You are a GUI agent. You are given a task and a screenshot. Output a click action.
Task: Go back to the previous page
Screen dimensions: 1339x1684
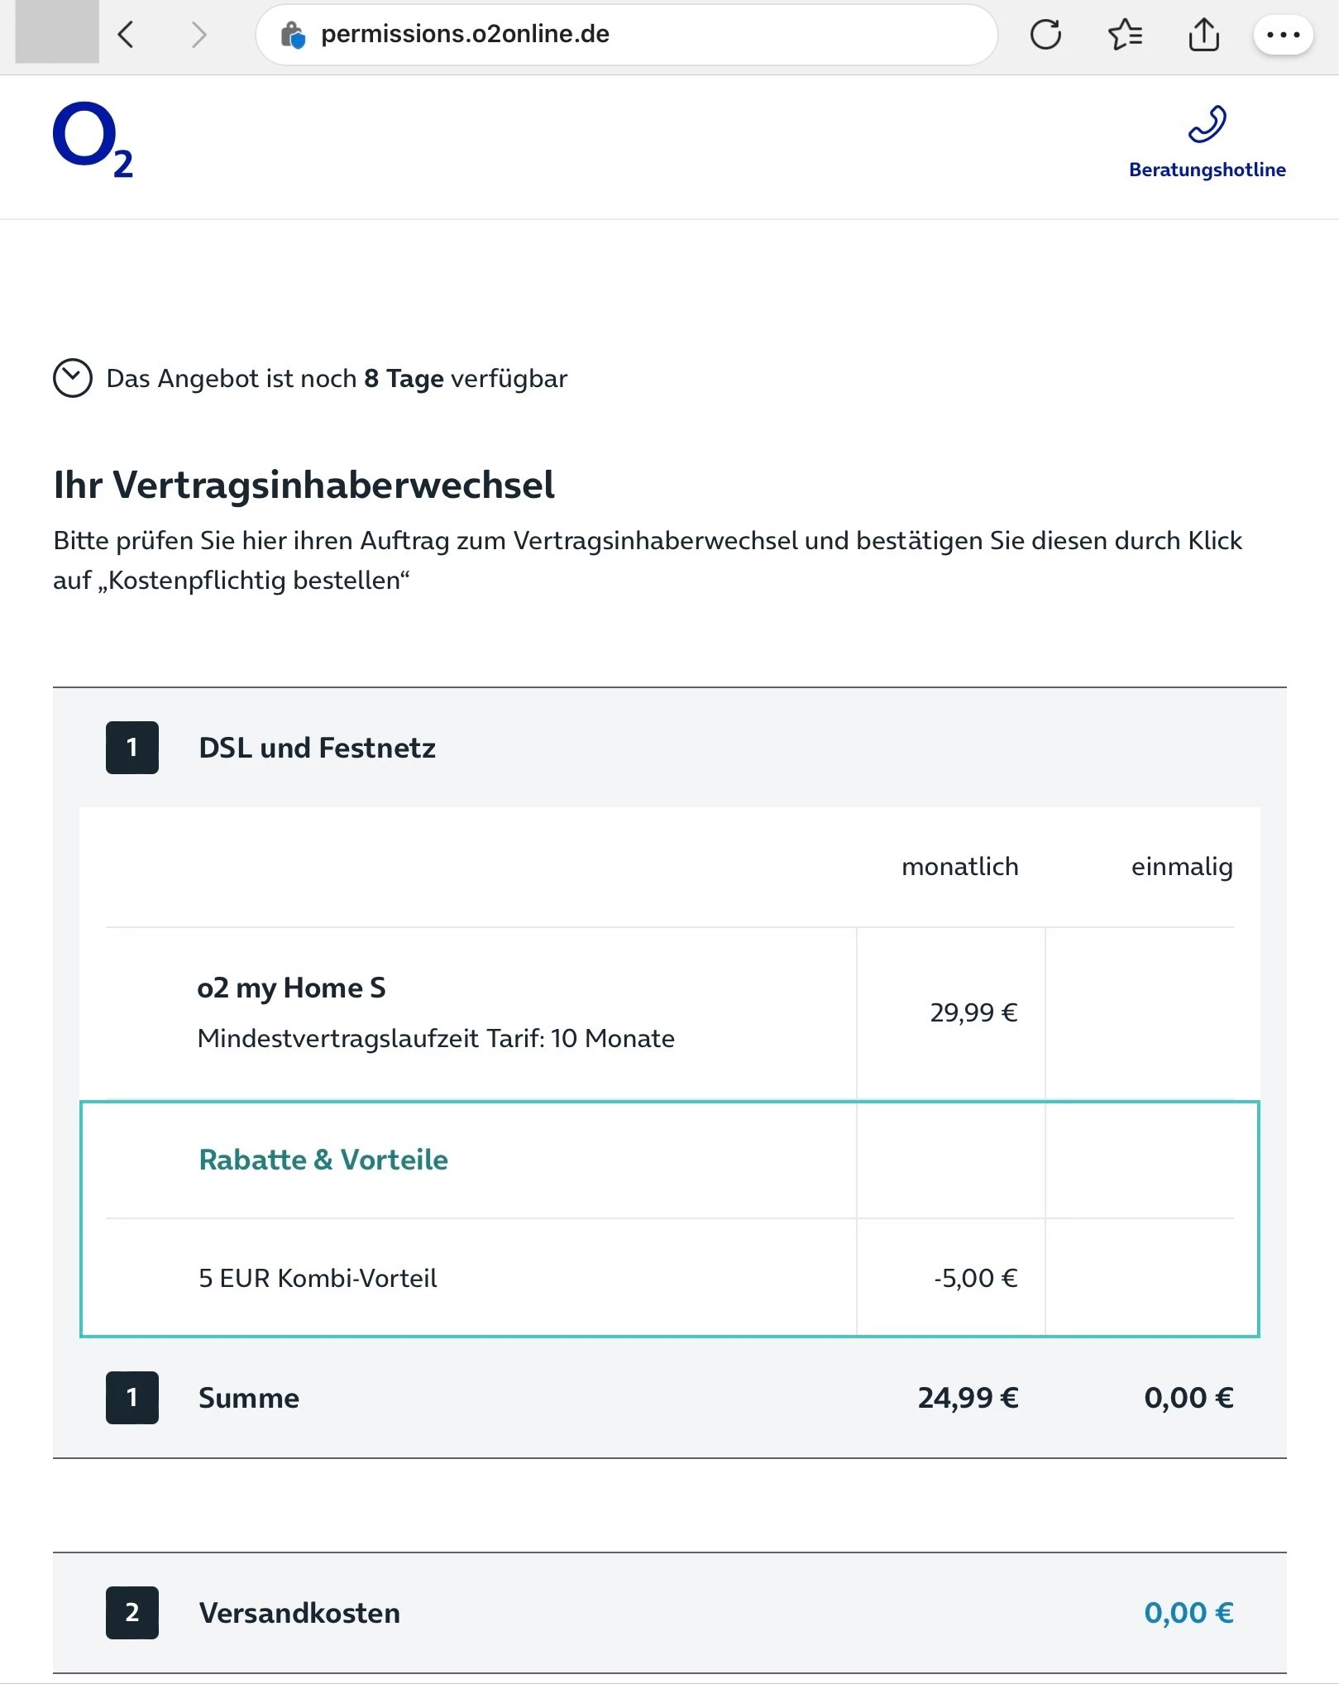pyautogui.click(x=126, y=35)
